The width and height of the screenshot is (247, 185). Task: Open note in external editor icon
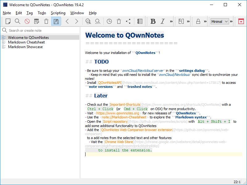tap(37, 21)
